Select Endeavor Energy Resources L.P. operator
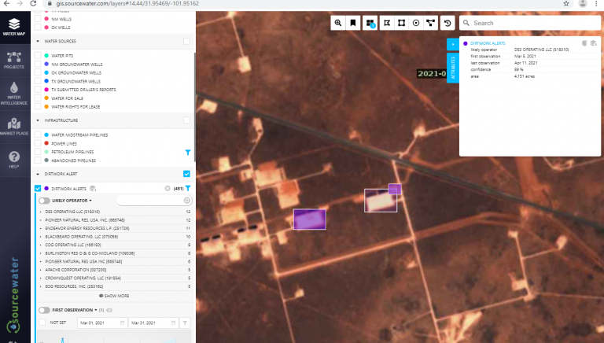 87,228
